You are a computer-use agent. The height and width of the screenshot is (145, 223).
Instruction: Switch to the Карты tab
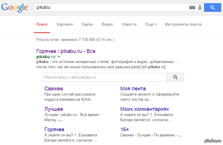pyautogui.click(x=87, y=24)
